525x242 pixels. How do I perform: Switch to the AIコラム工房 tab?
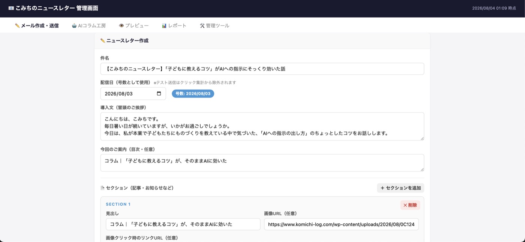click(89, 26)
